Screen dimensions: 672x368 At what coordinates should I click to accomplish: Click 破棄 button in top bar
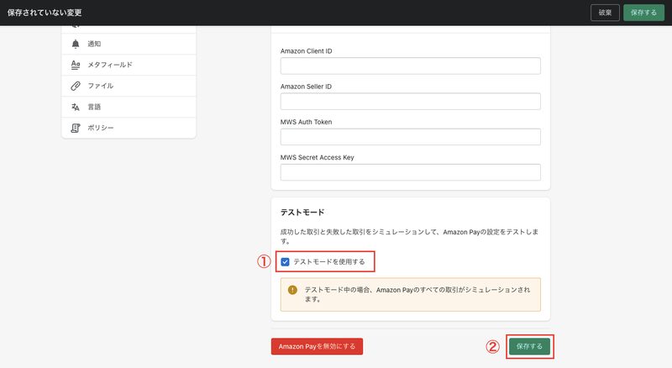click(605, 13)
